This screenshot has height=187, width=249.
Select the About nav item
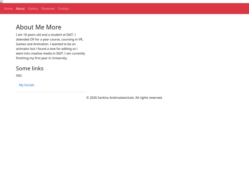tap(20, 9)
